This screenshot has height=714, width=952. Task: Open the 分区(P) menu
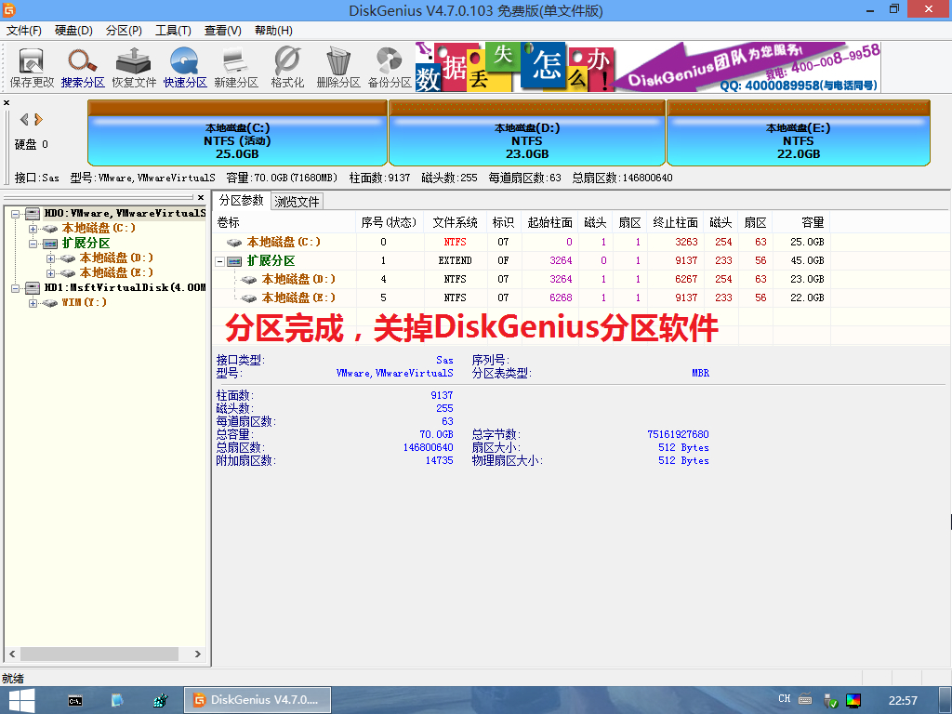(x=124, y=31)
